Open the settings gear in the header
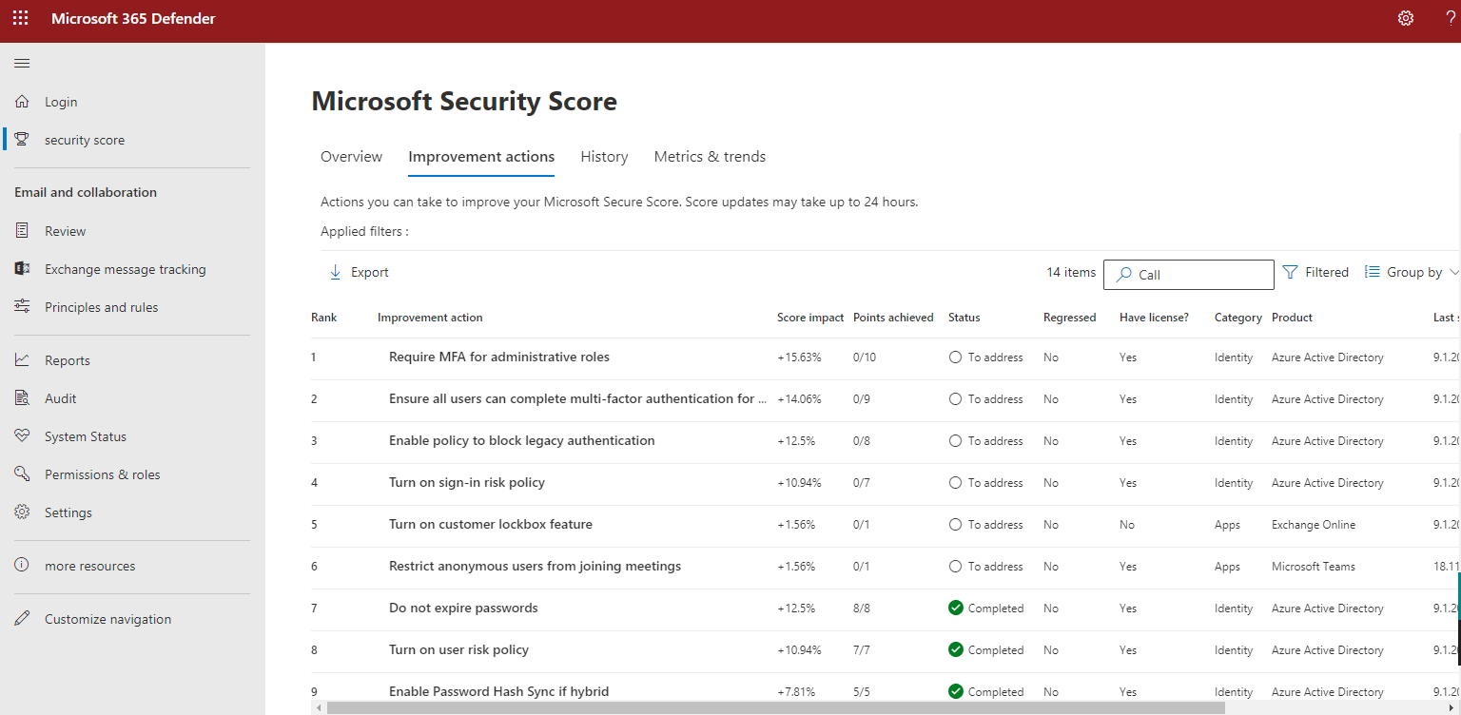 pyautogui.click(x=1406, y=18)
